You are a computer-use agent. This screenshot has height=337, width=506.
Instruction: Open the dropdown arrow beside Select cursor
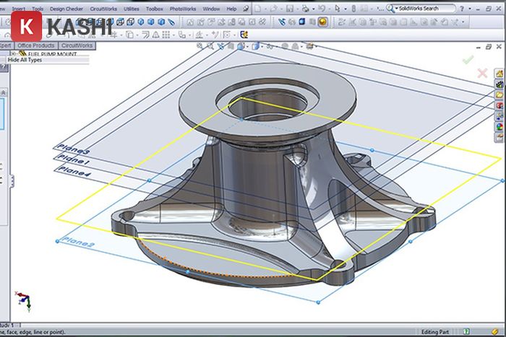click(346, 9)
